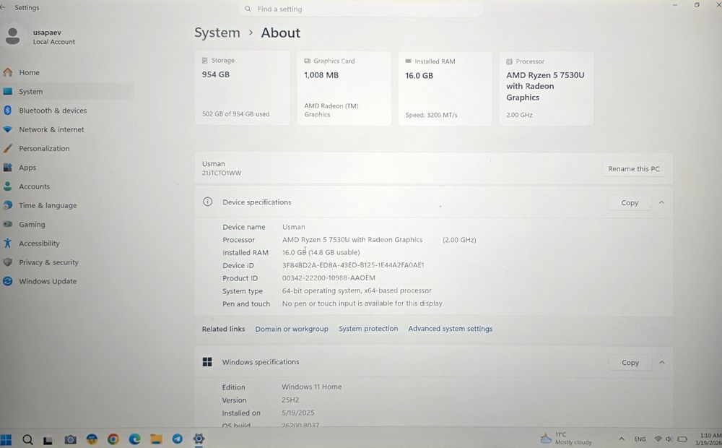722x448 pixels.
Task: Click the 25H2 version value
Action: click(x=290, y=400)
